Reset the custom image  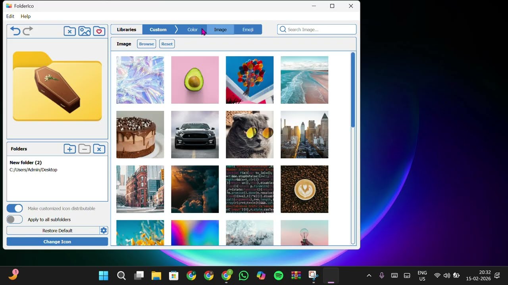[x=167, y=44]
